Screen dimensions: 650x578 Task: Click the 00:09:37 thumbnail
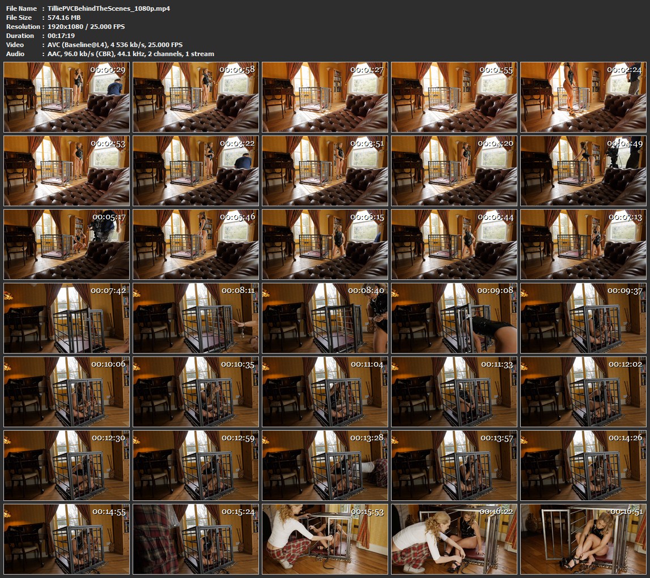pyautogui.click(x=583, y=318)
